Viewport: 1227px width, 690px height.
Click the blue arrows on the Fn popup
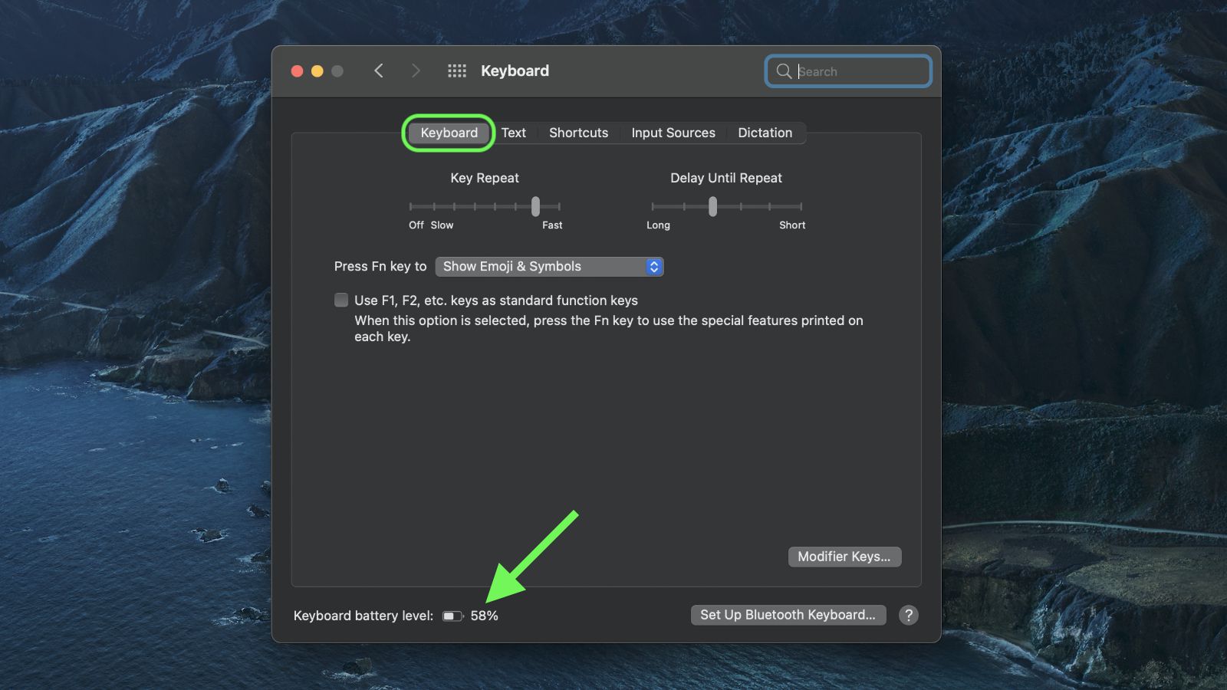pyautogui.click(x=653, y=266)
